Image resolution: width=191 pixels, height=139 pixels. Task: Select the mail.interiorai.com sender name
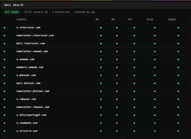coord(31,43)
